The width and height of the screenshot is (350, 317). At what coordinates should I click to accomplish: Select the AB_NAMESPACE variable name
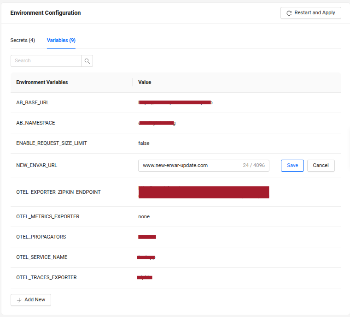[35, 123]
